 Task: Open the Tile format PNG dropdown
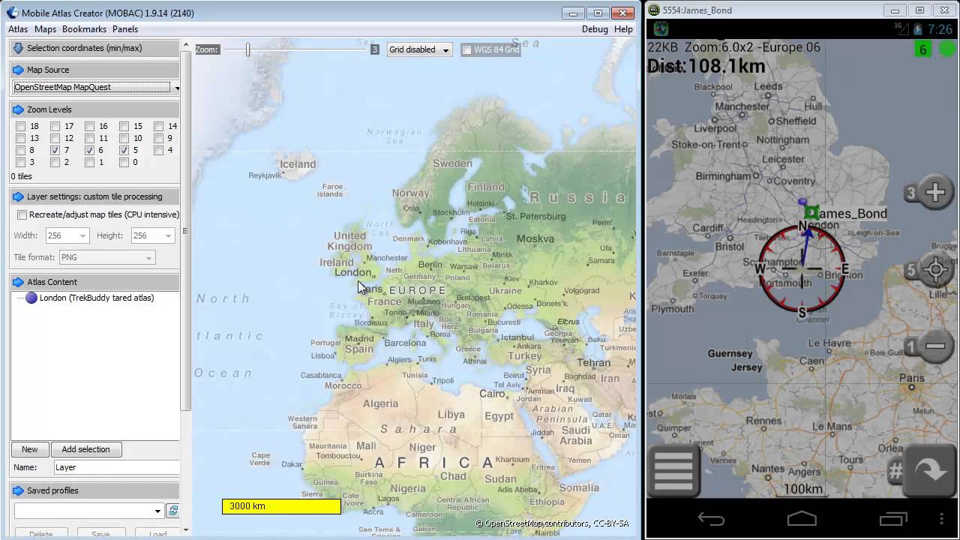point(106,257)
